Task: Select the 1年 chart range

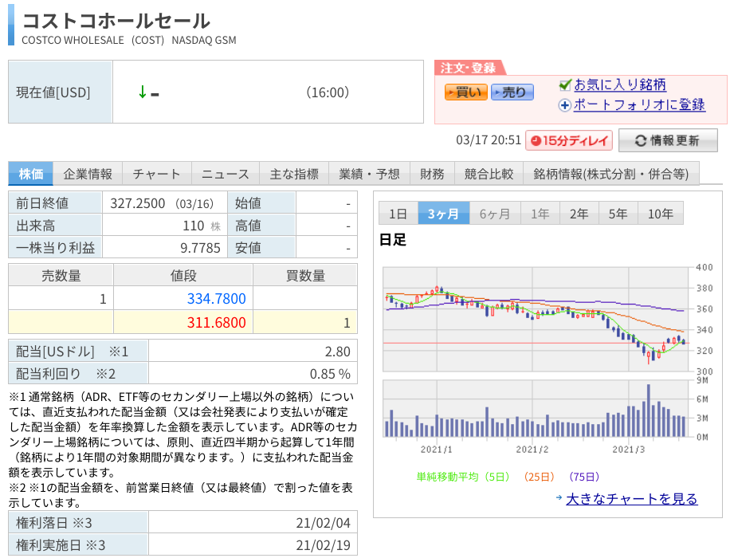Action: [540, 214]
